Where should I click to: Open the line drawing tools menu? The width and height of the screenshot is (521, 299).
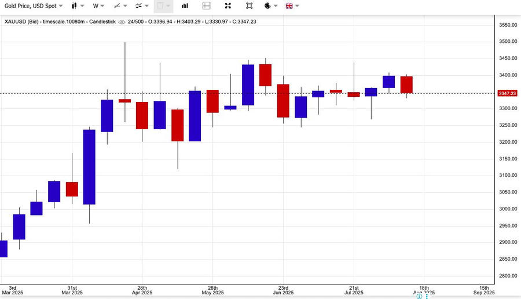120,6
